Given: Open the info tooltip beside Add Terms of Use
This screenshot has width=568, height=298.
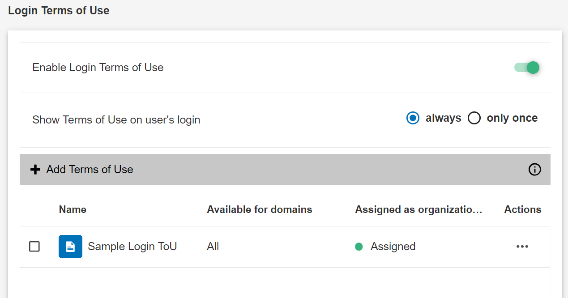Looking at the screenshot, I should (x=534, y=170).
